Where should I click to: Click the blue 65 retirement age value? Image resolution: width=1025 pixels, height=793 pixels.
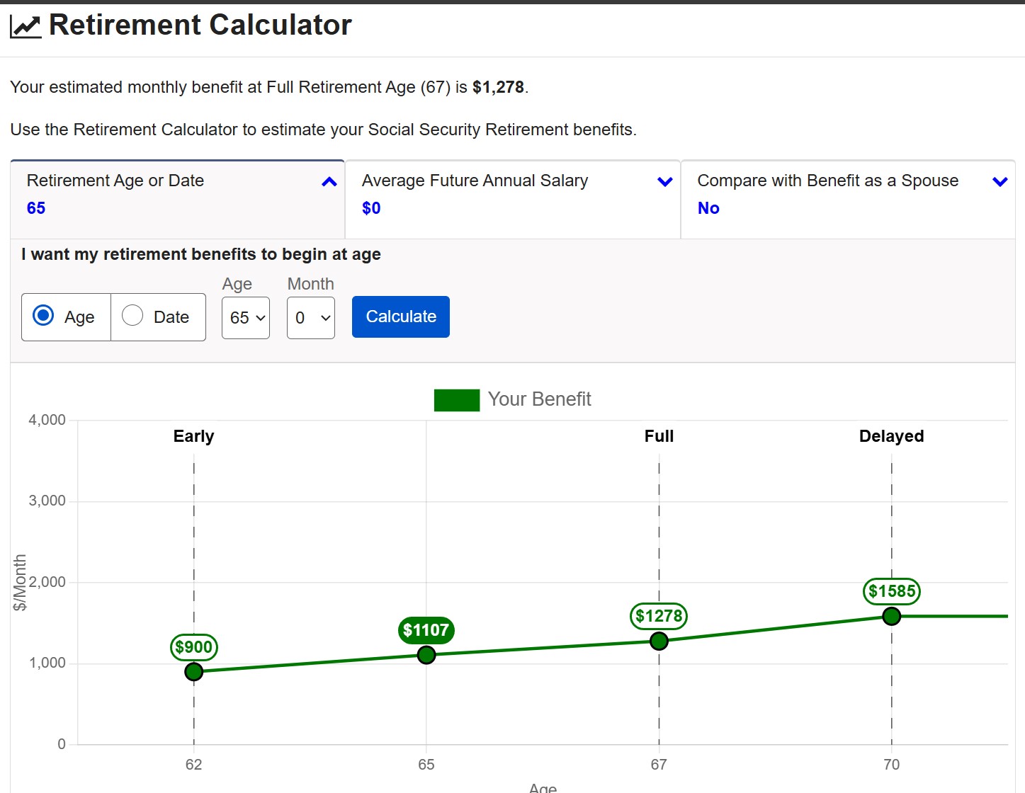[x=36, y=208]
